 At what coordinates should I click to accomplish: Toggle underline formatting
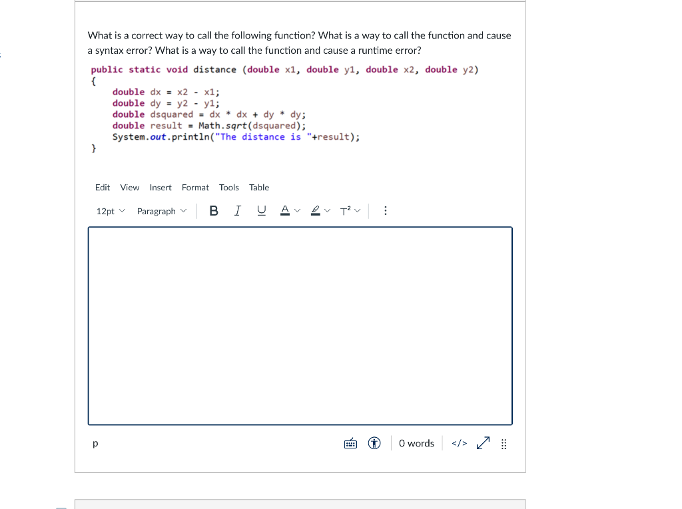coord(260,210)
